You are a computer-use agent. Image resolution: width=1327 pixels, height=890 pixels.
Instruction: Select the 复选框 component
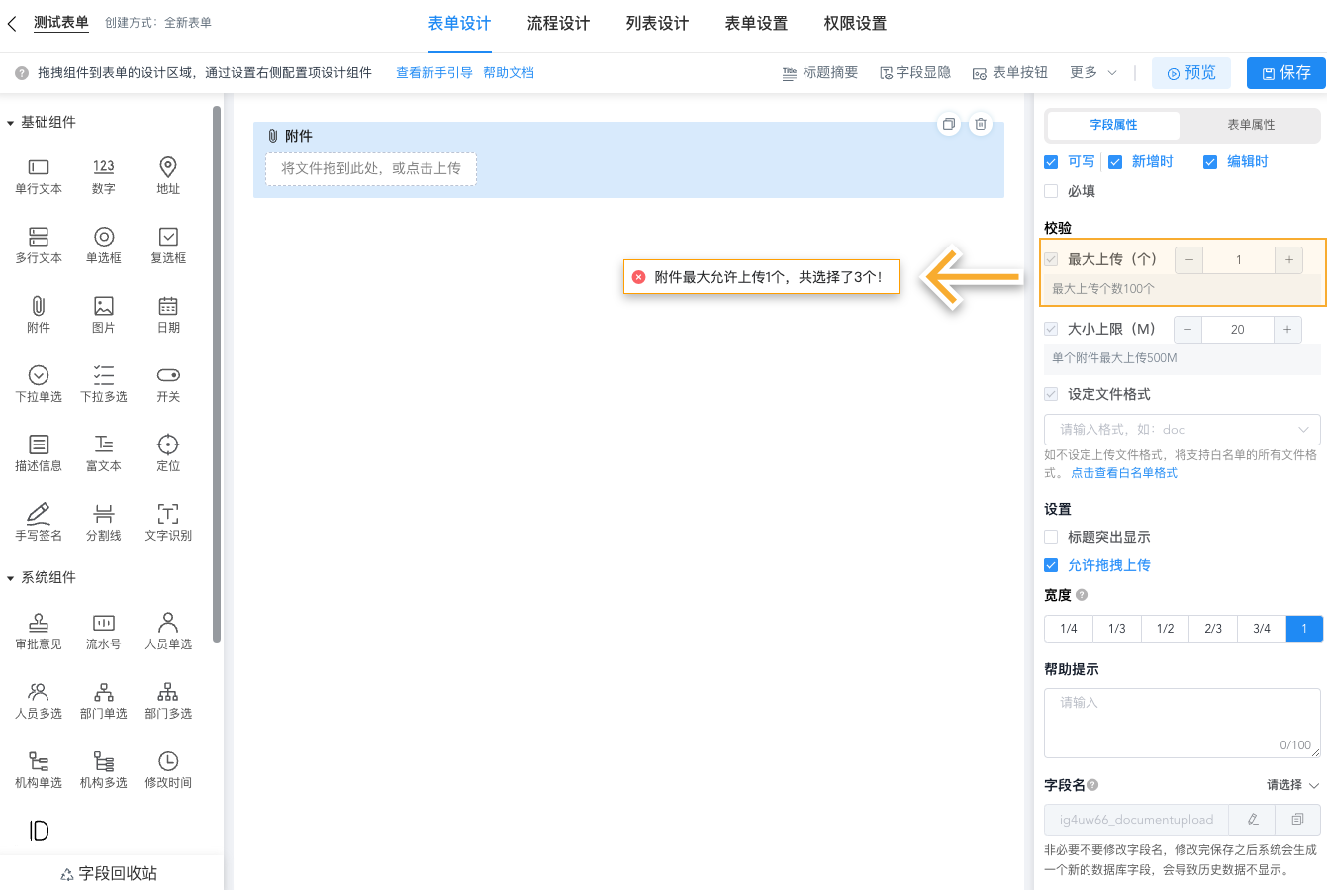point(167,245)
